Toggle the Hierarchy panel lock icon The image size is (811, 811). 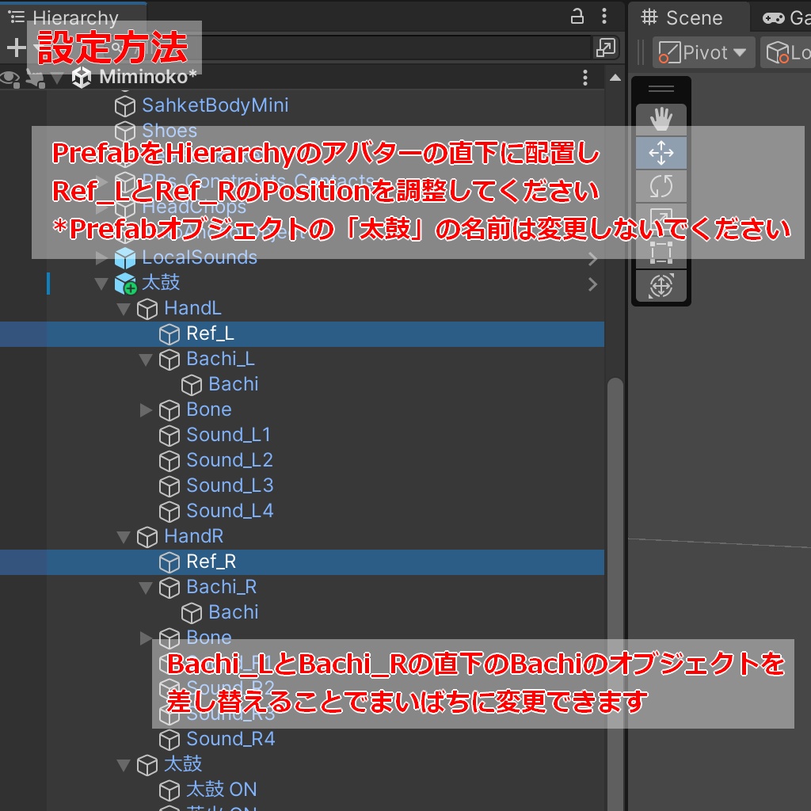[577, 17]
